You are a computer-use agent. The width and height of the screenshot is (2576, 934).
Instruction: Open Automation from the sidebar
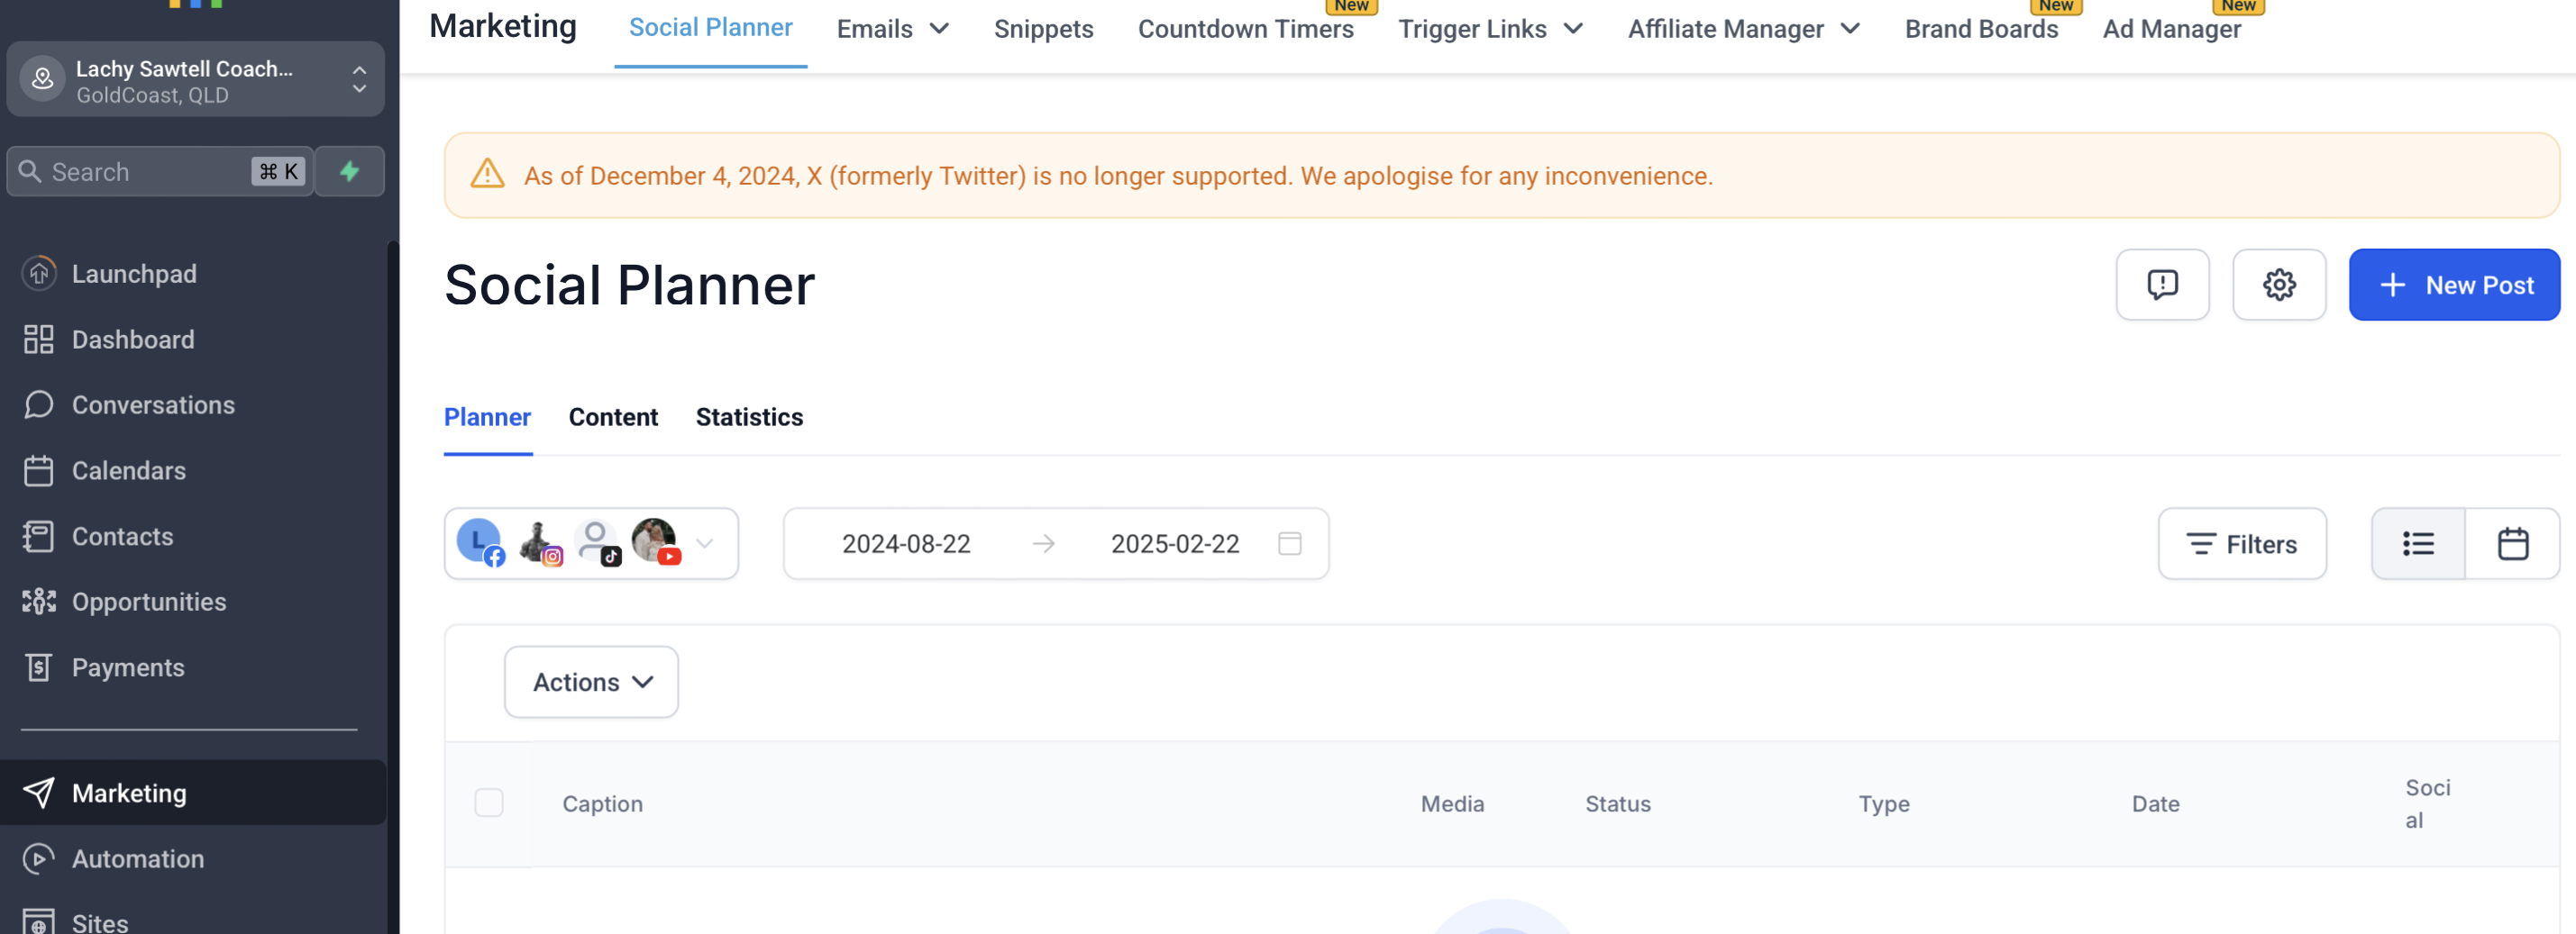(x=137, y=858)
